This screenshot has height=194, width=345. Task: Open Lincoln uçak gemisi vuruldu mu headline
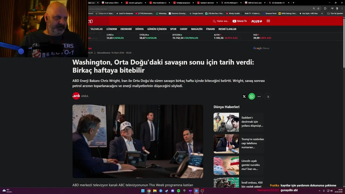[251, 165]
